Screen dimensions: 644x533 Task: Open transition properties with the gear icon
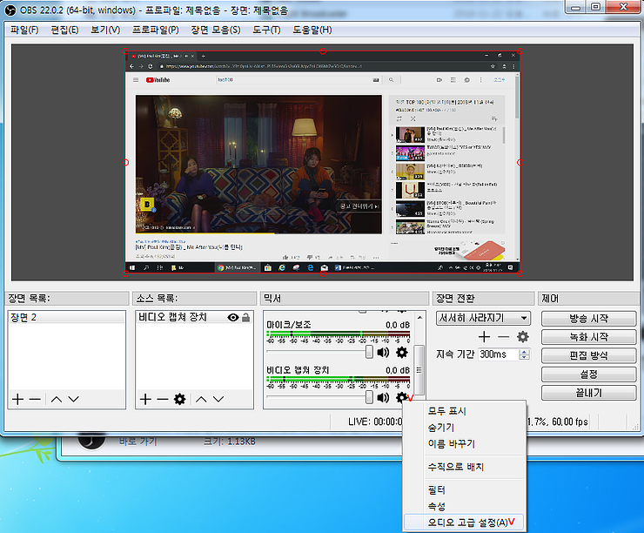(x=522, y=337)
